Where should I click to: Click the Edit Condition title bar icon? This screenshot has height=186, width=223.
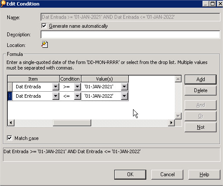tap(3, 3)
